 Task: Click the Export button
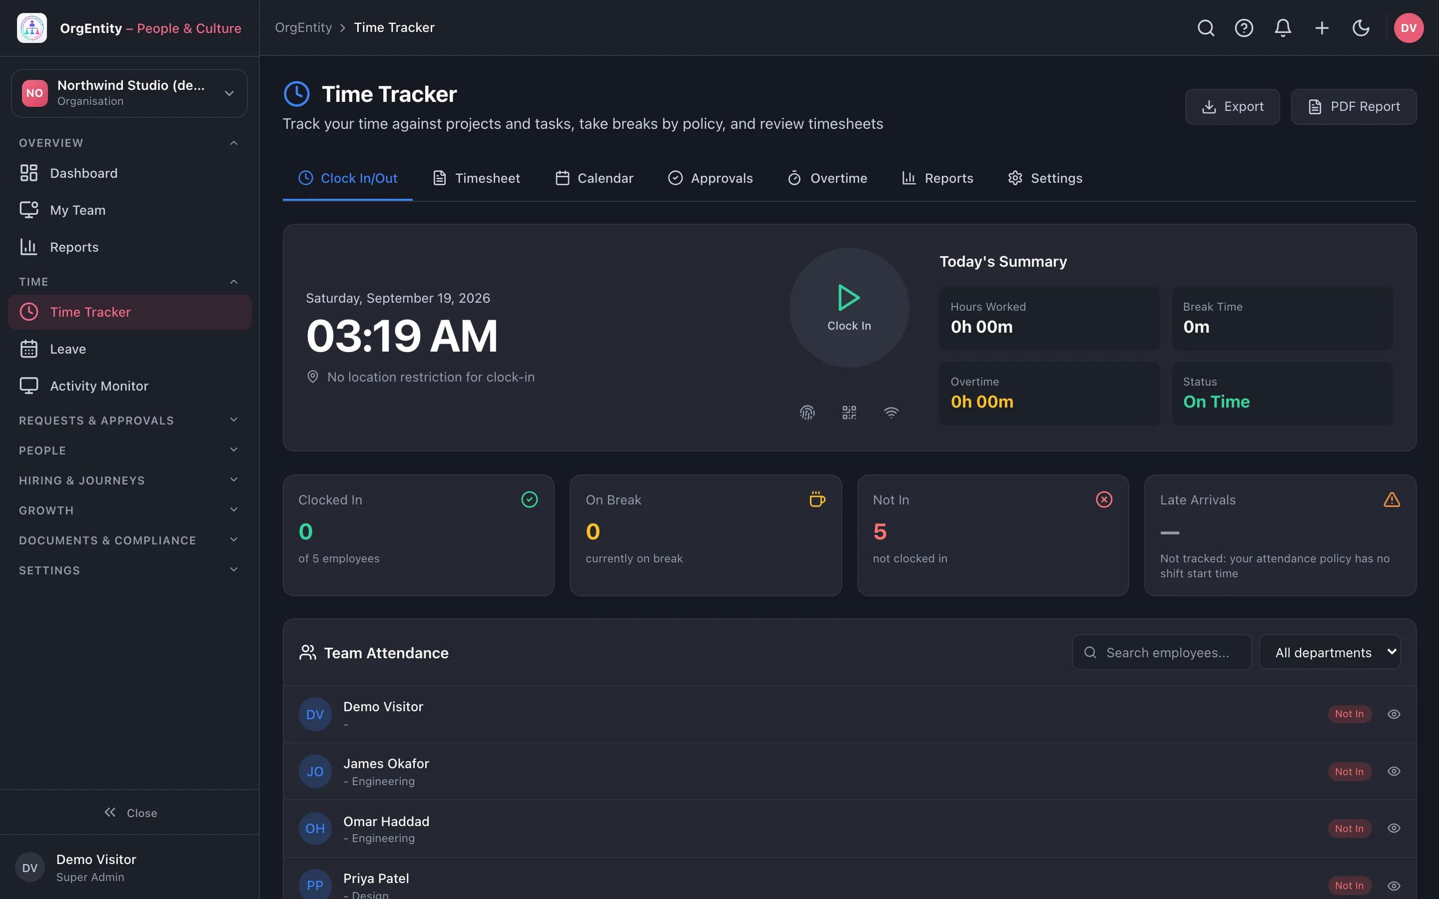(1232, 106)
